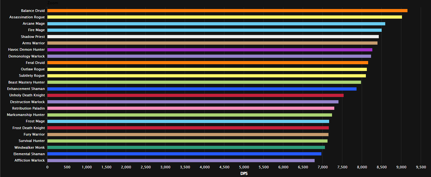Click the Fire Mage bar
This screenshot has height=177, width=431.
tap(214, 30)
